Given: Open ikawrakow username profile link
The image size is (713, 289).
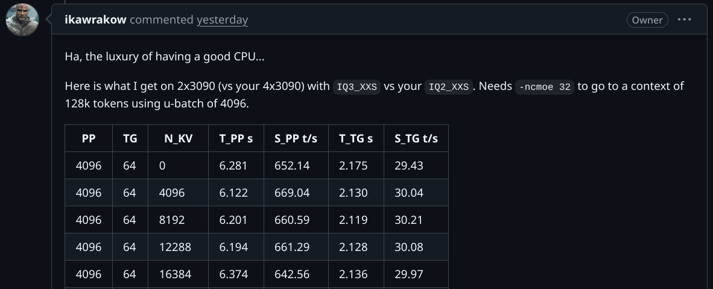Looking at the screenshot, I should point(95,19).
